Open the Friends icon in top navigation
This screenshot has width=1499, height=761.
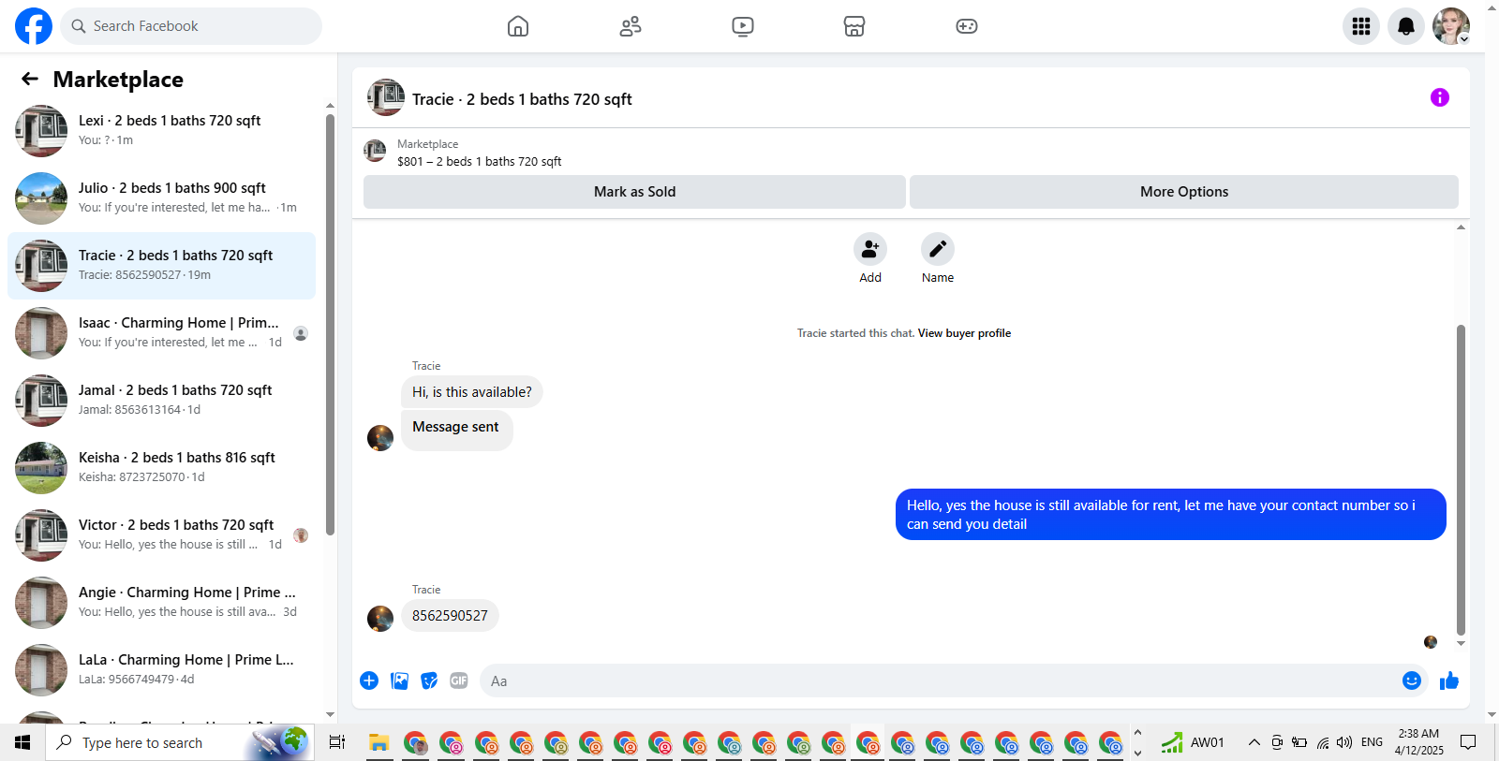click(631, 26)
